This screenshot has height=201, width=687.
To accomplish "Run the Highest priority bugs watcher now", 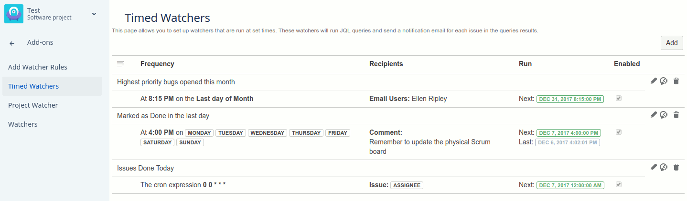I will pyautogui.click(x=664, y=81).
